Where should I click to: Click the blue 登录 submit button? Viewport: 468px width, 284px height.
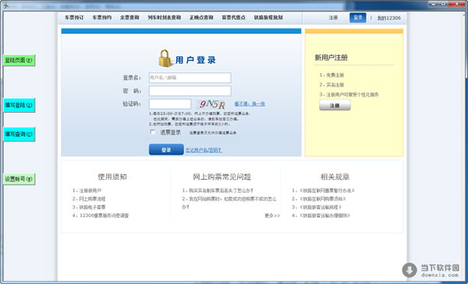click(166, 149)
